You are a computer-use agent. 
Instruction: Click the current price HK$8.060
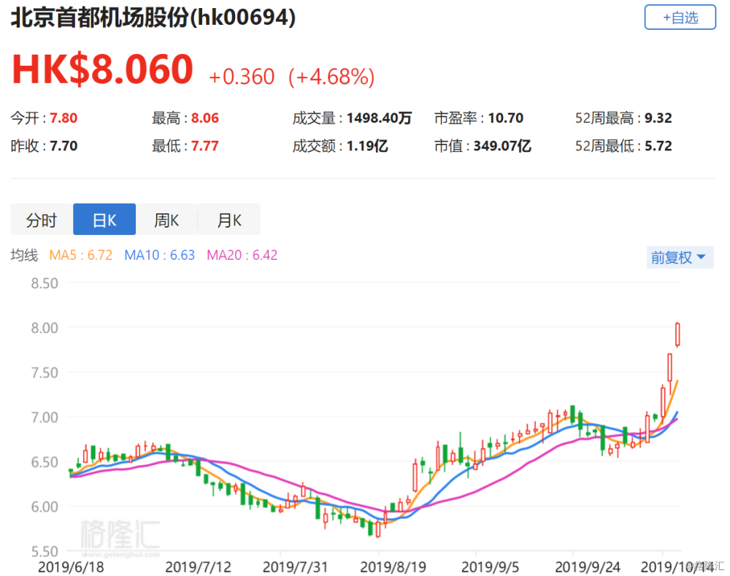(x=102, y=69)
